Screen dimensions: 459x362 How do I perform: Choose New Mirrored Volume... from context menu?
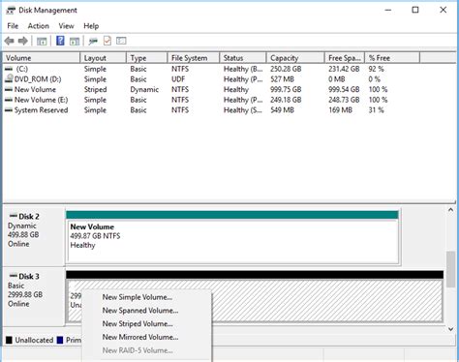pos(147,337)
